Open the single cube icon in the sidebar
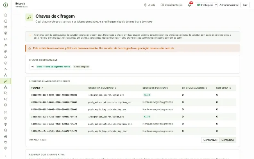 (5, 124)
